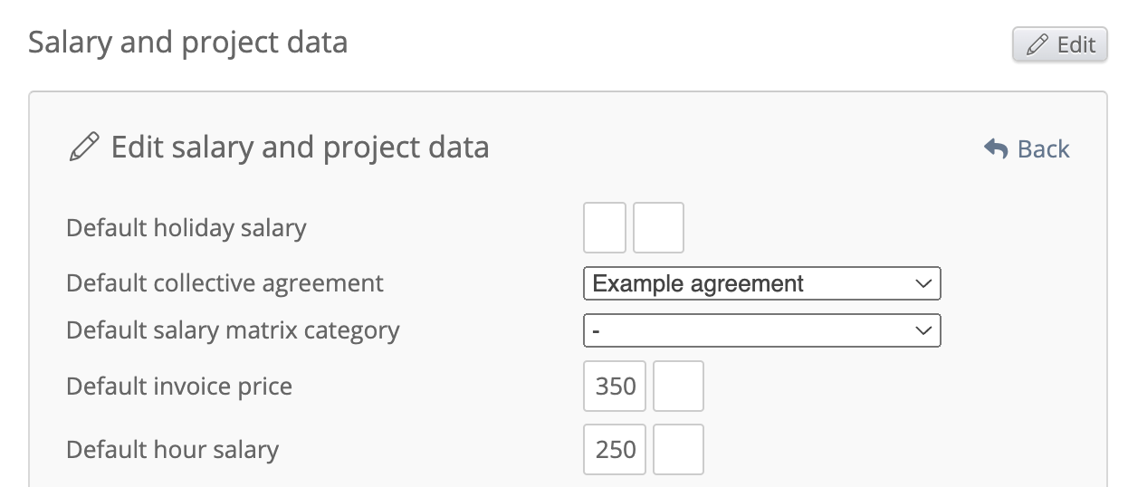Focus the second Default holiday salary box
This screenshot has width=1128, height=487.
pos(658,227)
